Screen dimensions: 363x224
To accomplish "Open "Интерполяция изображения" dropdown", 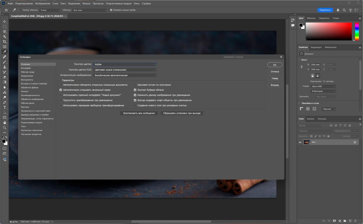I will coord(125,76).
